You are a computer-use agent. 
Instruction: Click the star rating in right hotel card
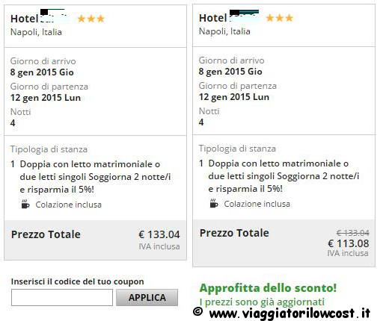point(279,18)
